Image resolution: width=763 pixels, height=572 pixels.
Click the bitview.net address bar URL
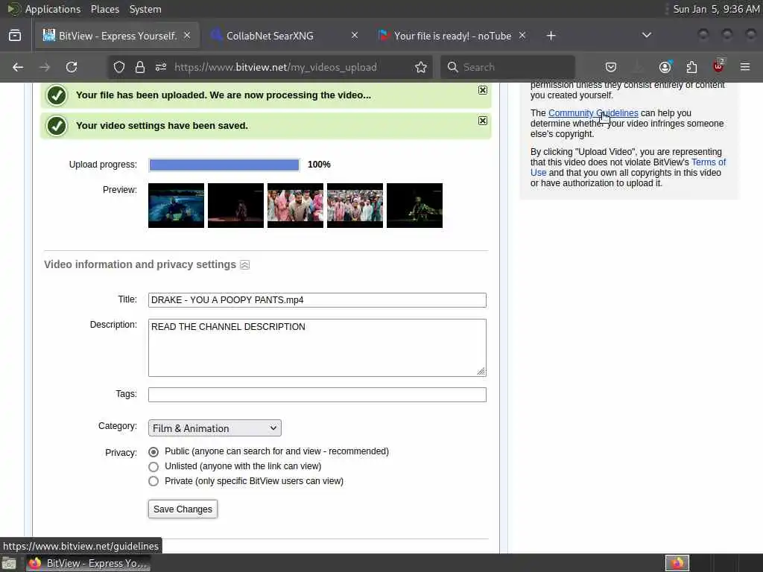coord(276,67)
